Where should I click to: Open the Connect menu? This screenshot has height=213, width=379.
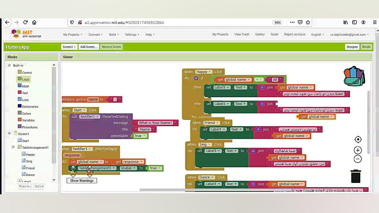[96, 35]
